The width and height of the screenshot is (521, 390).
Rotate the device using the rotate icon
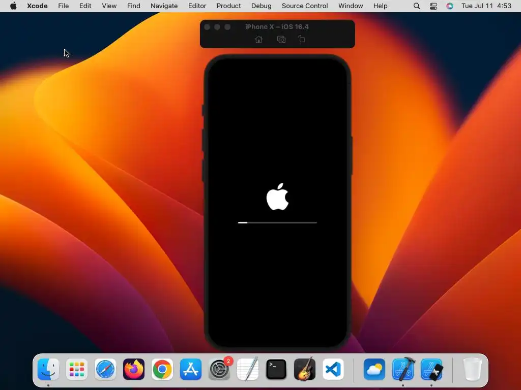(x=301, y=39)
